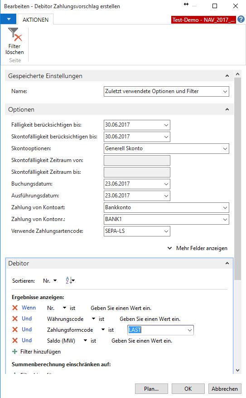Open the Name saved settings dropdown

[225, 91]
